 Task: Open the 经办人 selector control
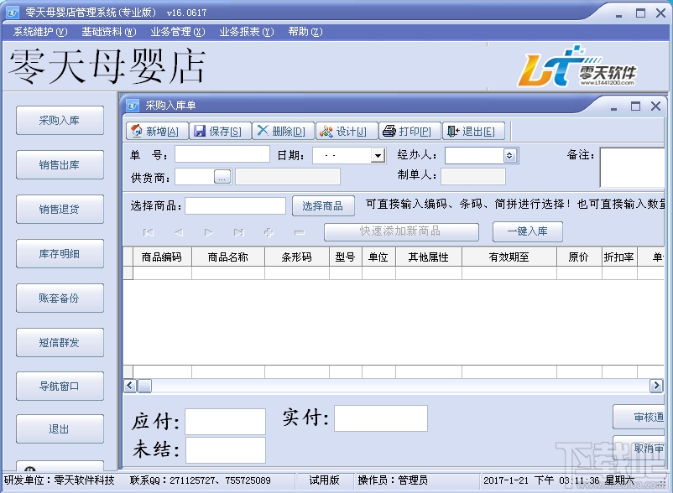508,154
